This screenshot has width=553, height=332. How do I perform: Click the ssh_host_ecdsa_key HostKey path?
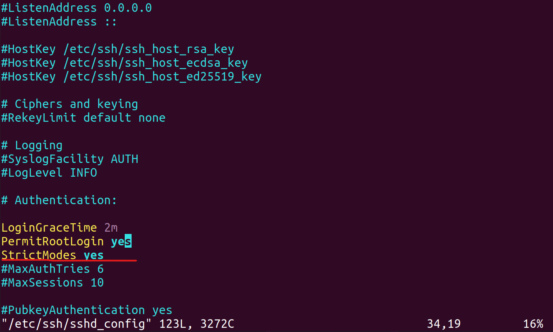156,63
